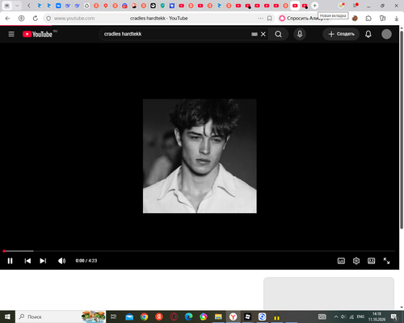Open YouTube notifications bell
The height and width of the screenshot is (323, 404).
(x=368, y=34)
